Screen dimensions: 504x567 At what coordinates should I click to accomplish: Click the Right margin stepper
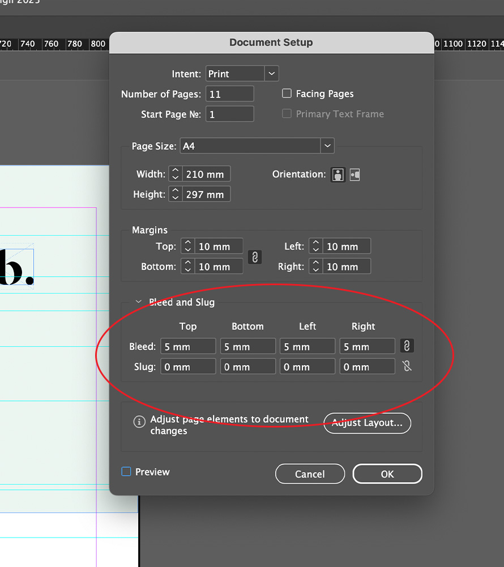click(x=315, y=266)
